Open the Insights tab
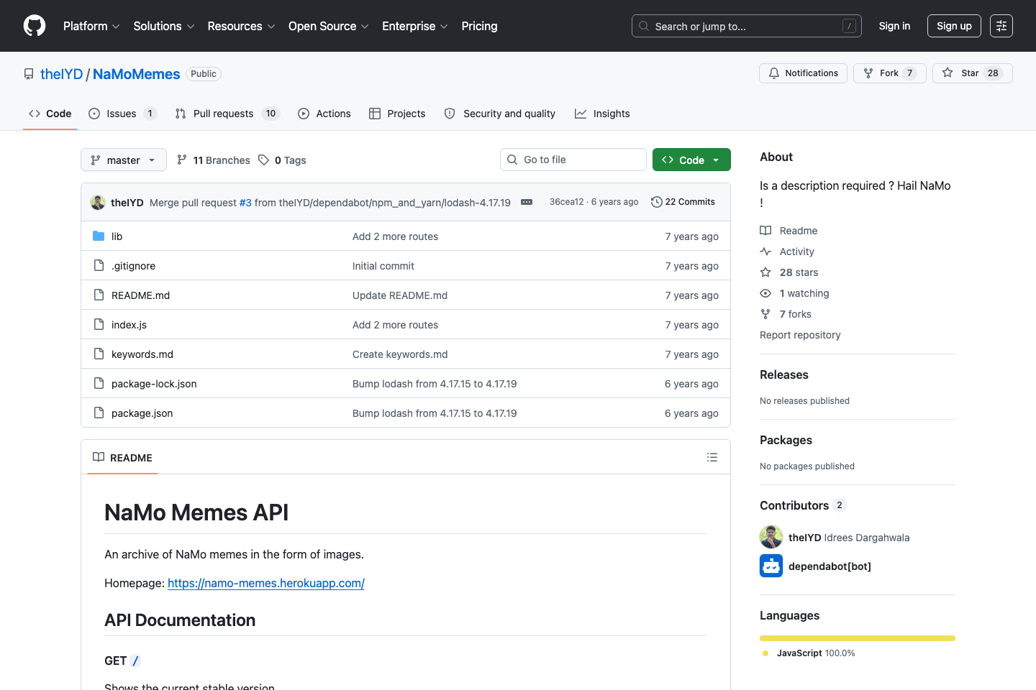 (602, 113)
